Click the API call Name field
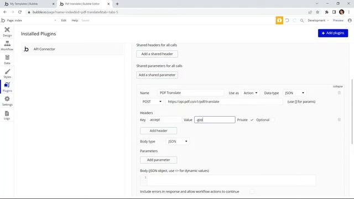The image size is (354, 199). (191, 93)
